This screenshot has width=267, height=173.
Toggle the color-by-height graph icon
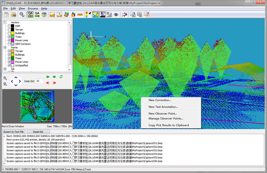point(95,15)
